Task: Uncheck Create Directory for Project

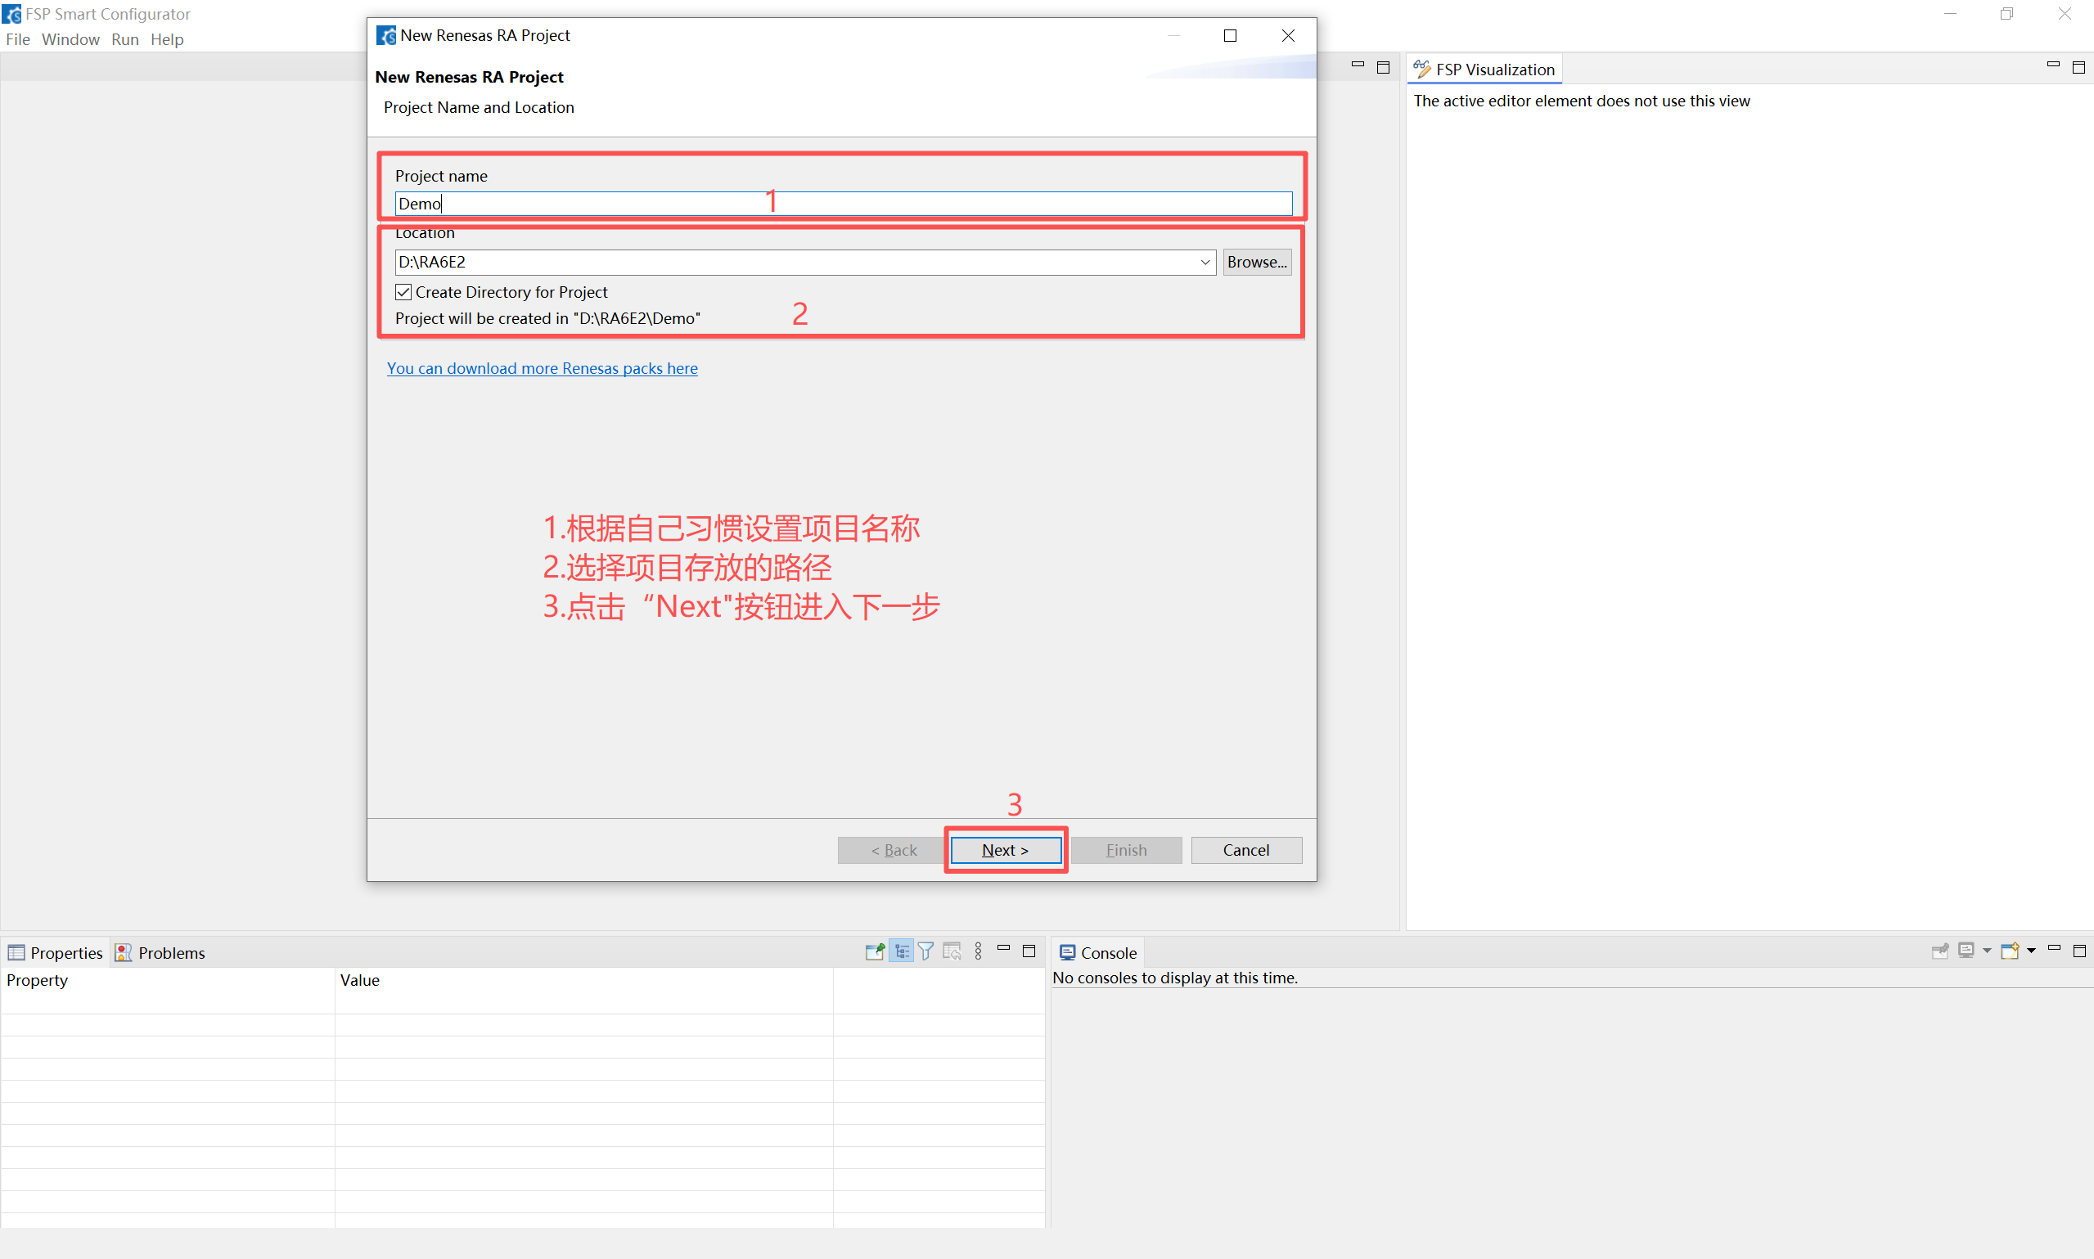Action: click(x=404, y=292)
